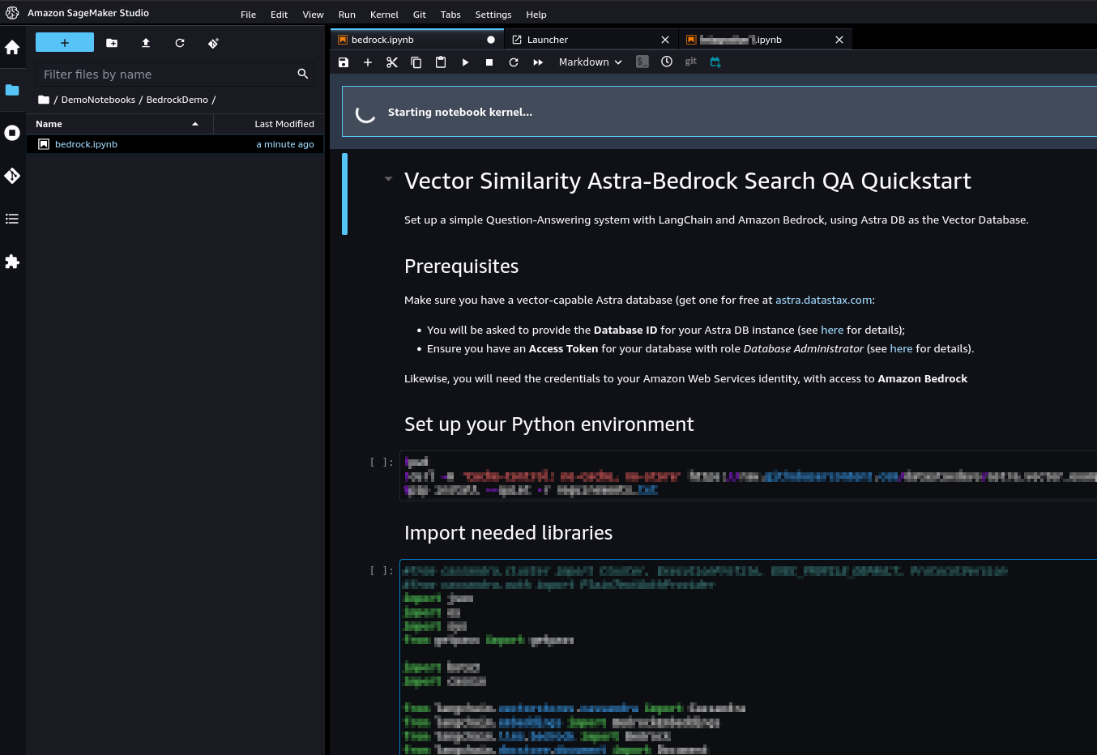Restart kernel and run all cells
The image size is (1097, 755).
[538, 62]
